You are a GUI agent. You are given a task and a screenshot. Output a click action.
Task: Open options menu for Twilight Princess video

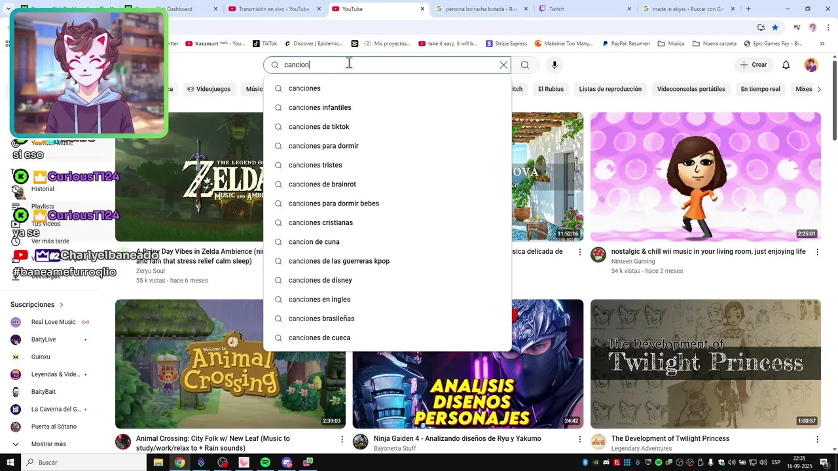pyautogui.click(x=817, y=439)
